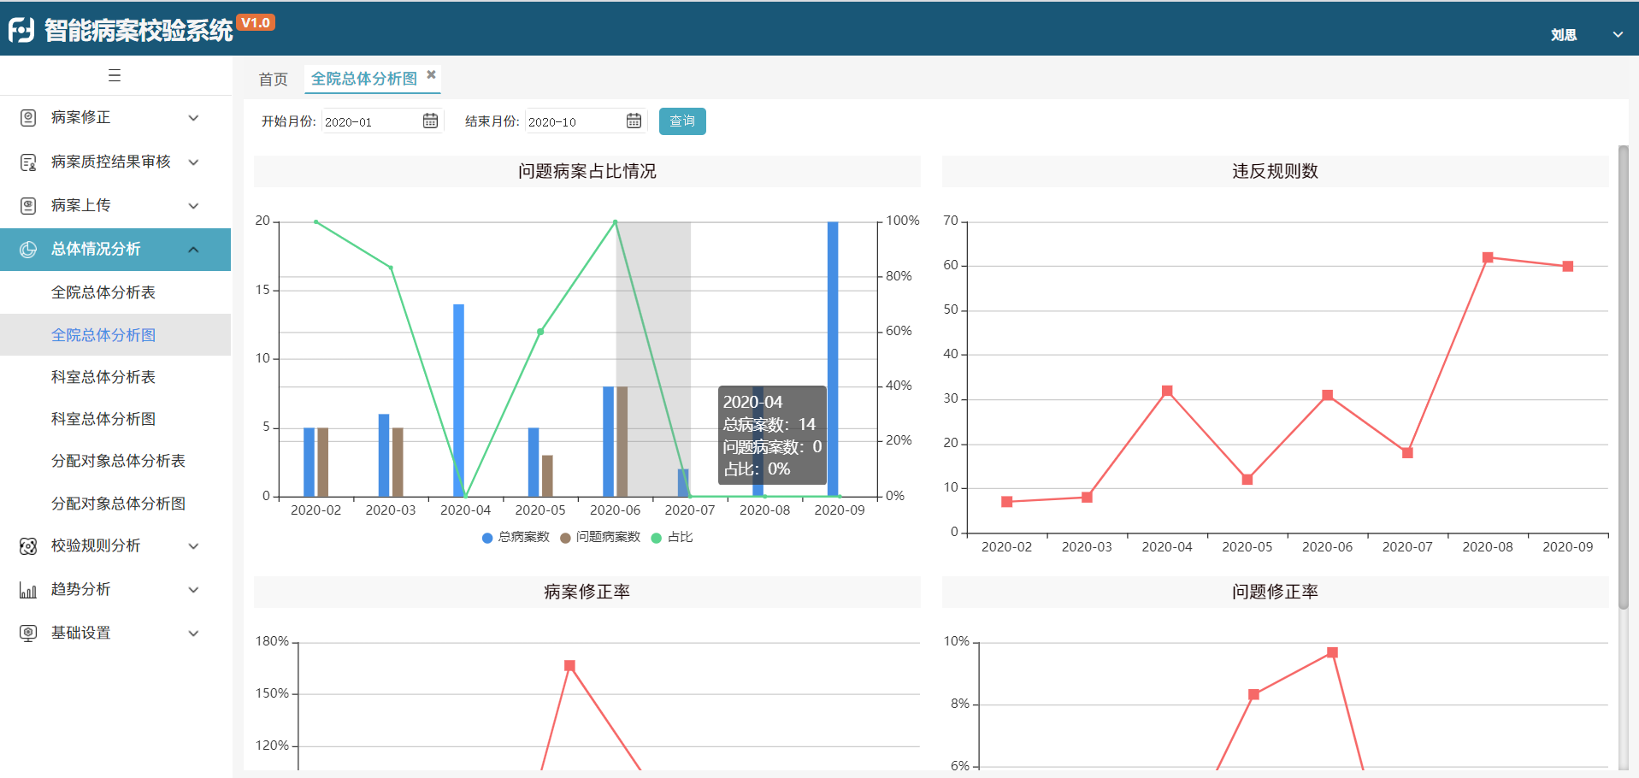The width and height of the screenshot is (1639, 778).
Task: Open calendar picker for 开始月份
Action: 431,121
